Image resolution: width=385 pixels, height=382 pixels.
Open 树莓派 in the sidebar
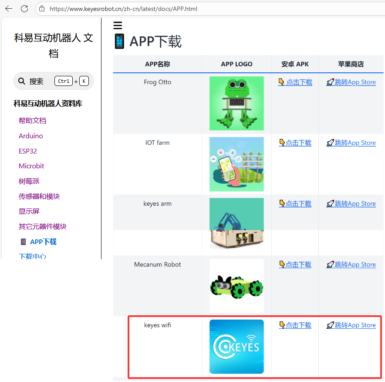[x=29, y=181]
